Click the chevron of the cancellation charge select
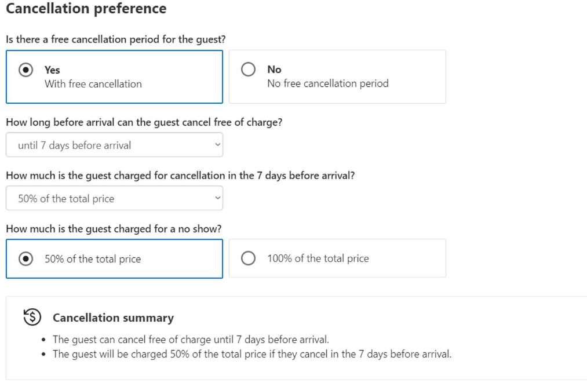 coord(217,198)
